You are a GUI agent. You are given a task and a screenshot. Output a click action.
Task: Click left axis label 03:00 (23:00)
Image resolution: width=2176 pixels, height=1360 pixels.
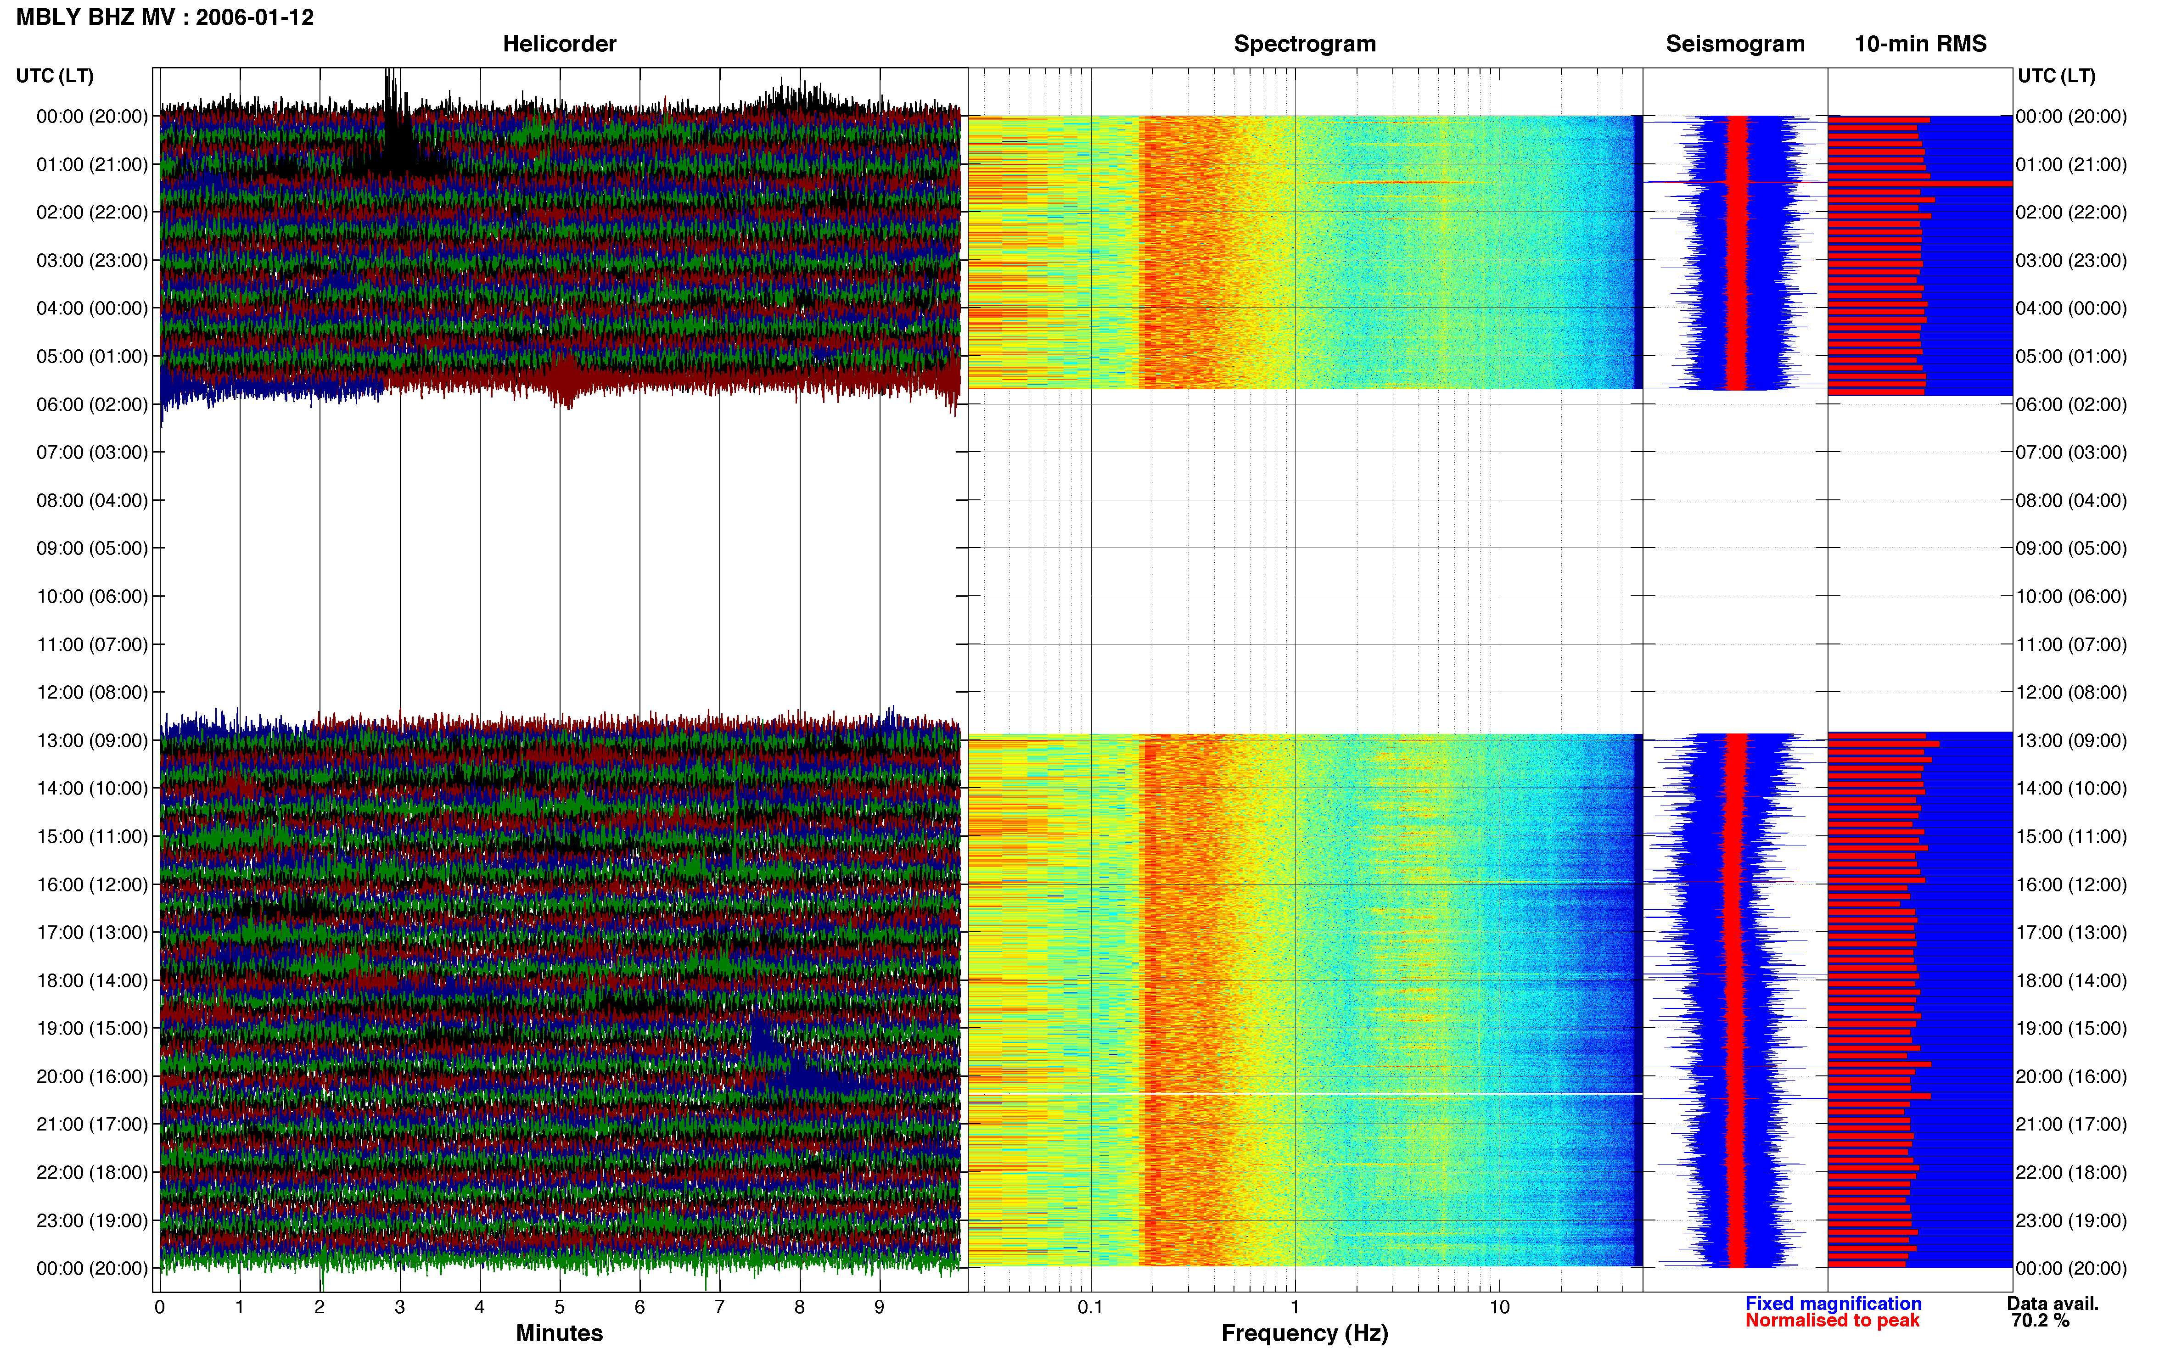pos(92,260)
